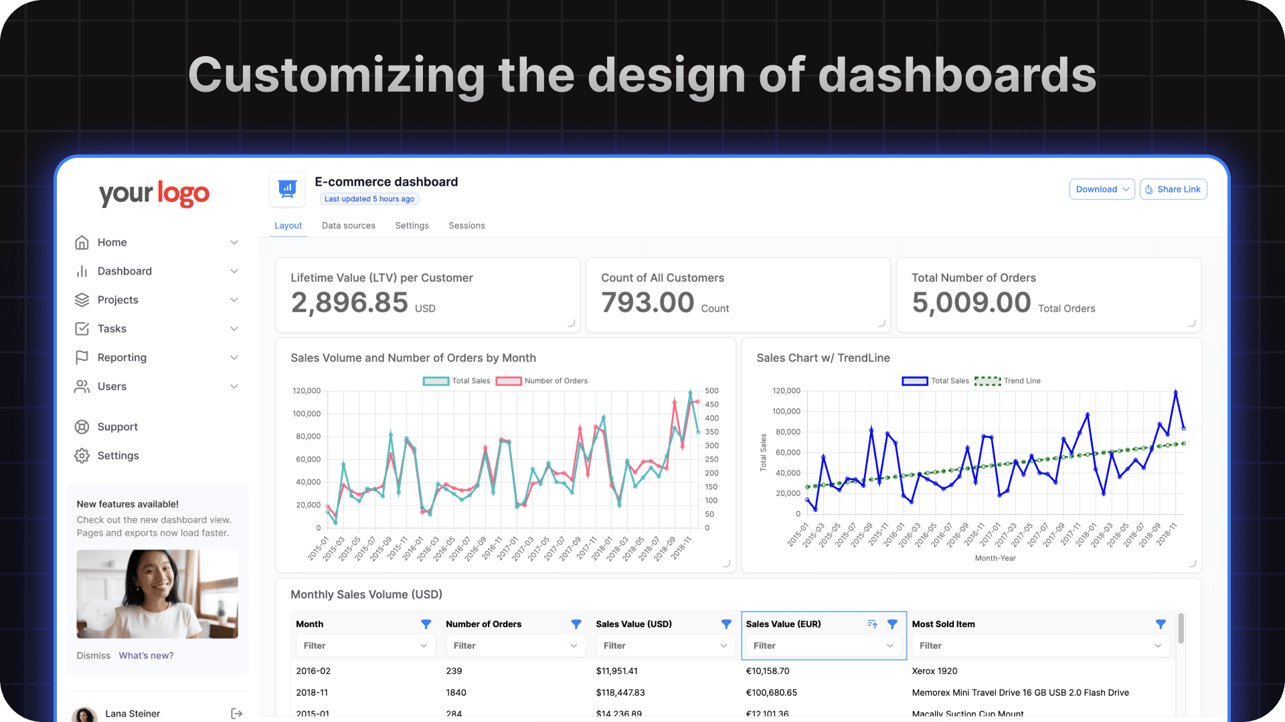Click the logout icon next to Lana Steiner
1285x722 pixels.
[x=236, y=713]
